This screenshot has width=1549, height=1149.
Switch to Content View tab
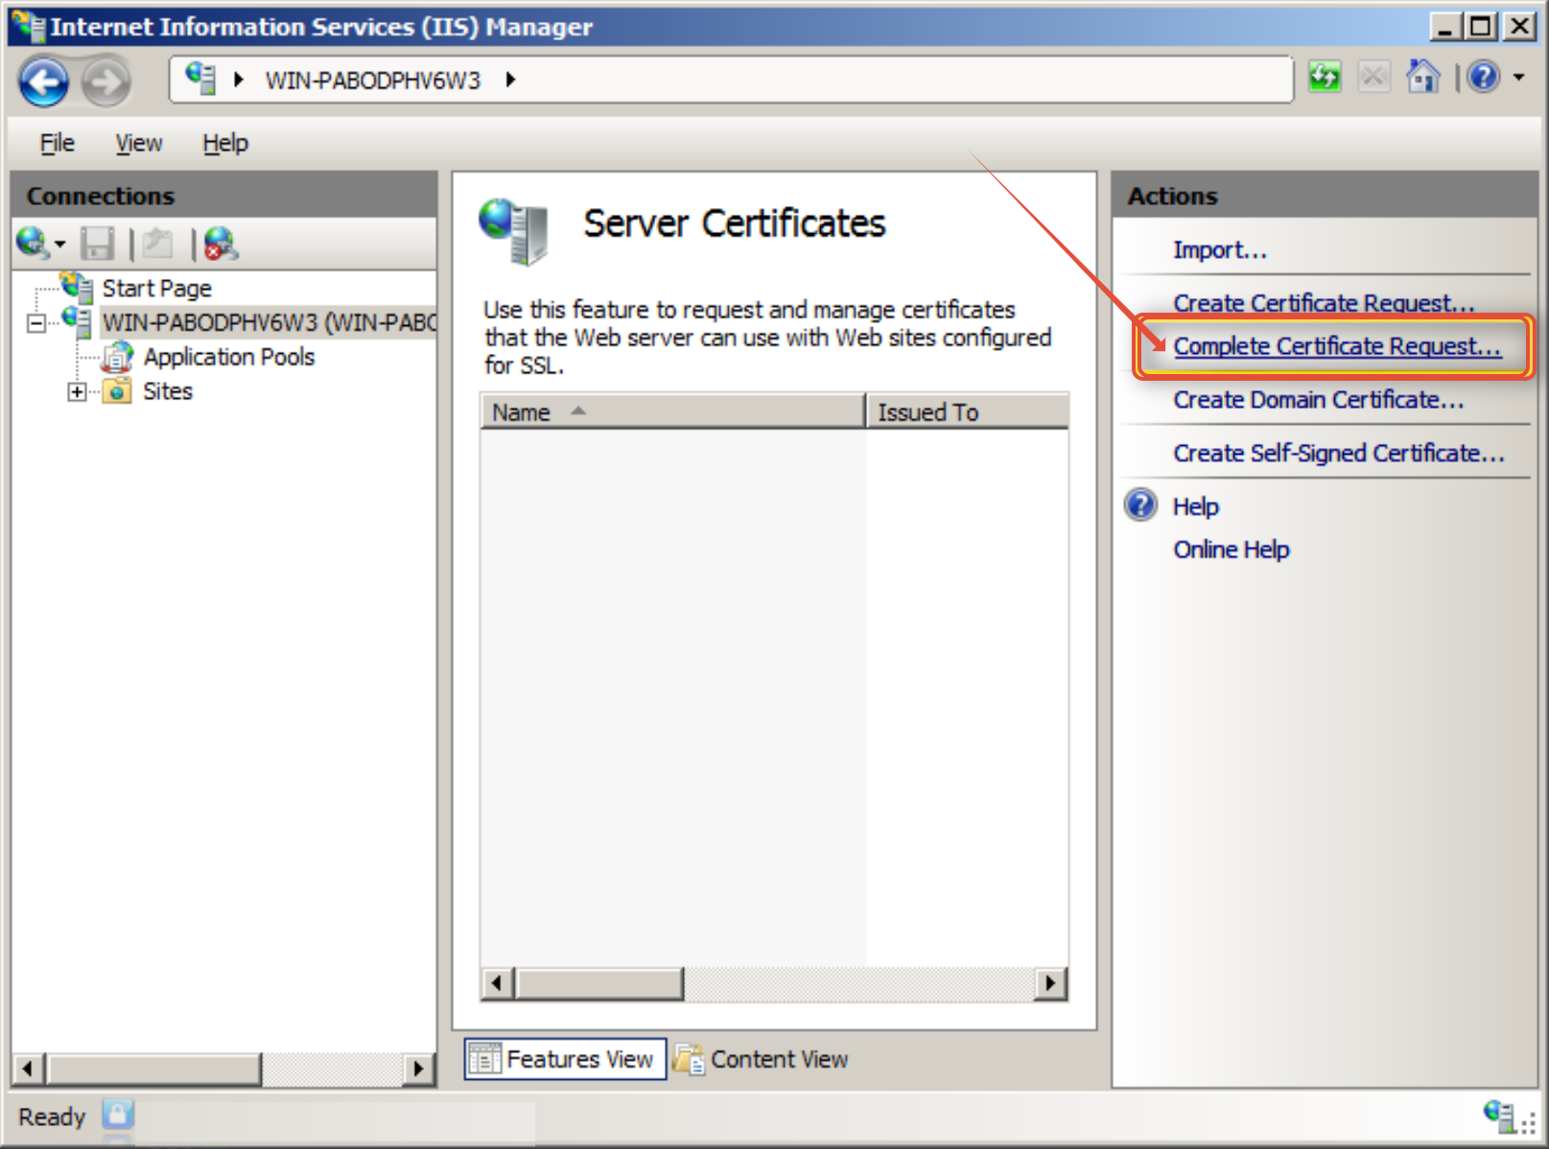(762, 1059)
